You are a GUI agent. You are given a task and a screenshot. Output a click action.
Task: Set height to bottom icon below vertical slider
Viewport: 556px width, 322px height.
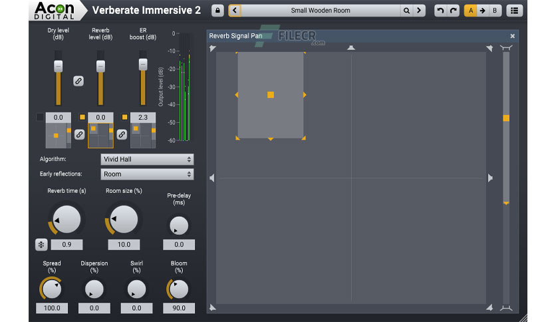pos(506,308)
